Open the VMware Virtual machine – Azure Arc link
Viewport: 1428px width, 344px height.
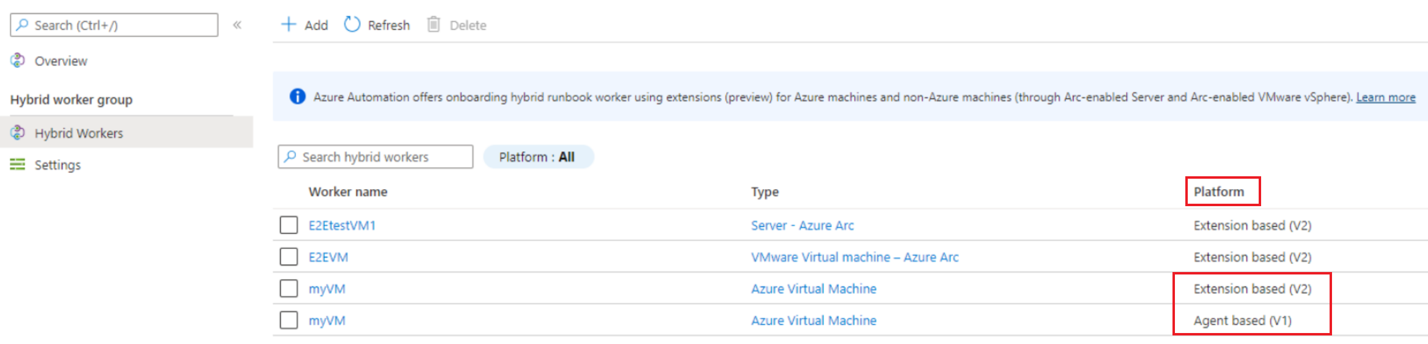coord(854,257)
